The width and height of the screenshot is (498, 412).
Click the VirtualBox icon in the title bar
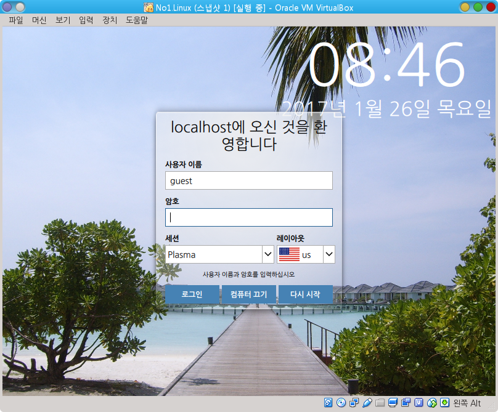tap(149, 7)
